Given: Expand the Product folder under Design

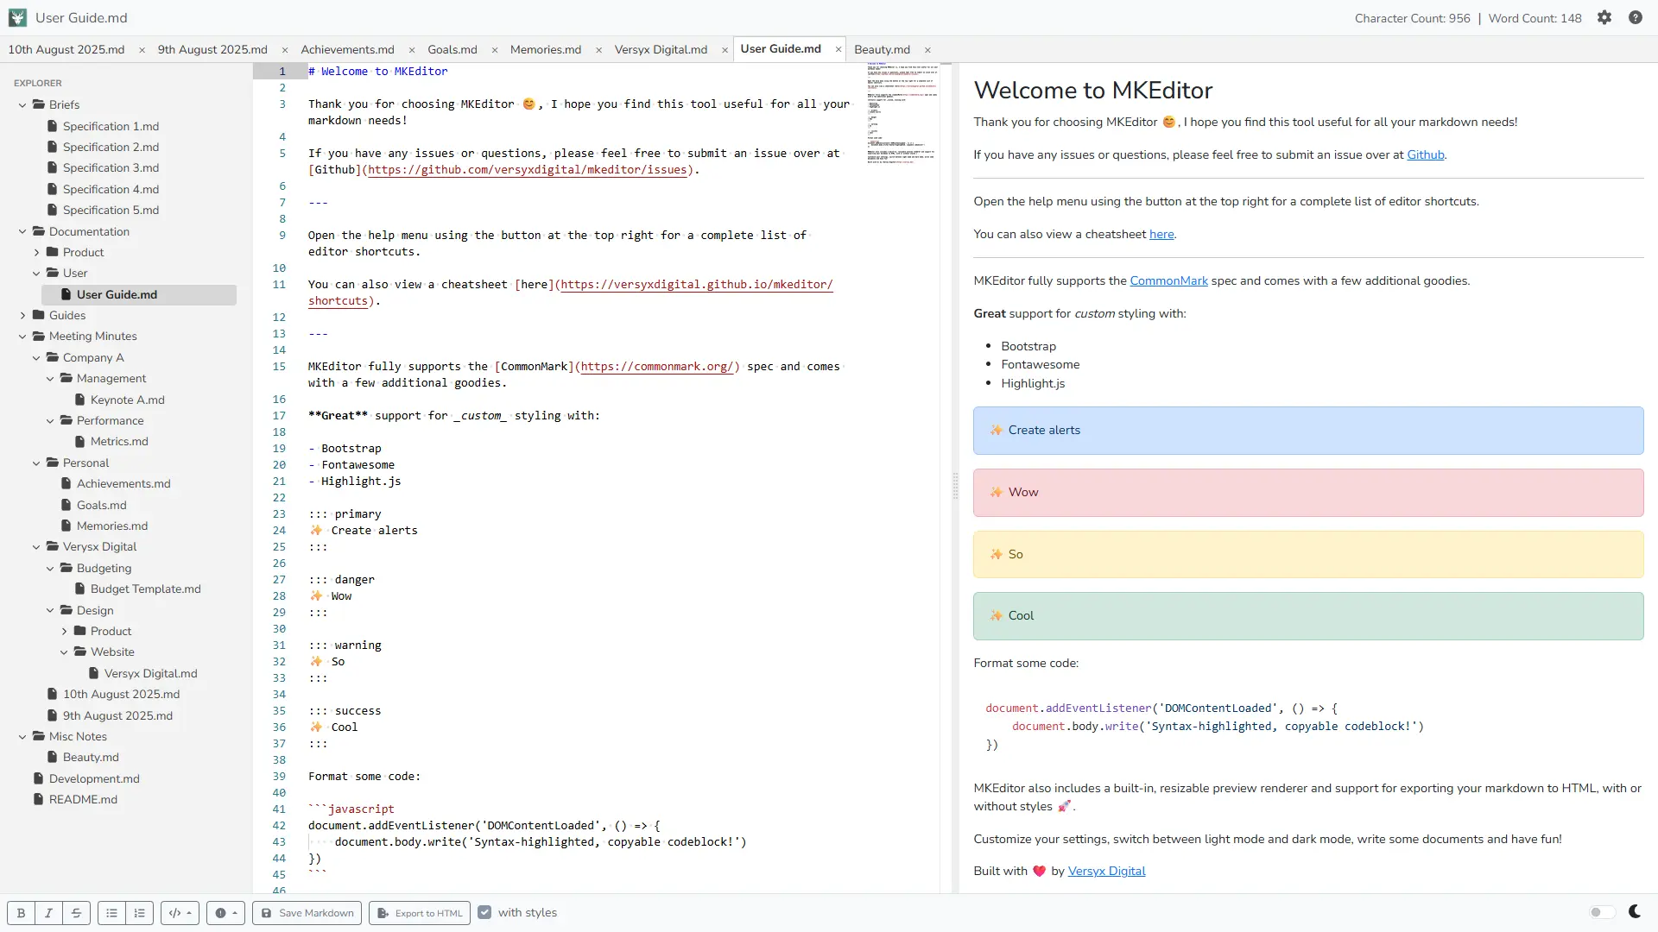Looking at the screenshot, I should pos(64,631).
